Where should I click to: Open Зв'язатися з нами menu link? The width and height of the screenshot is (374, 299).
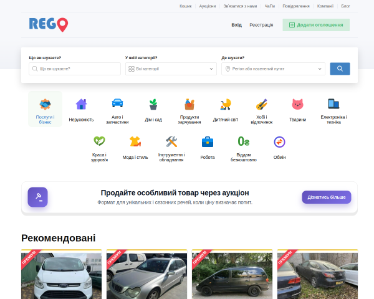tap(240, 6)
